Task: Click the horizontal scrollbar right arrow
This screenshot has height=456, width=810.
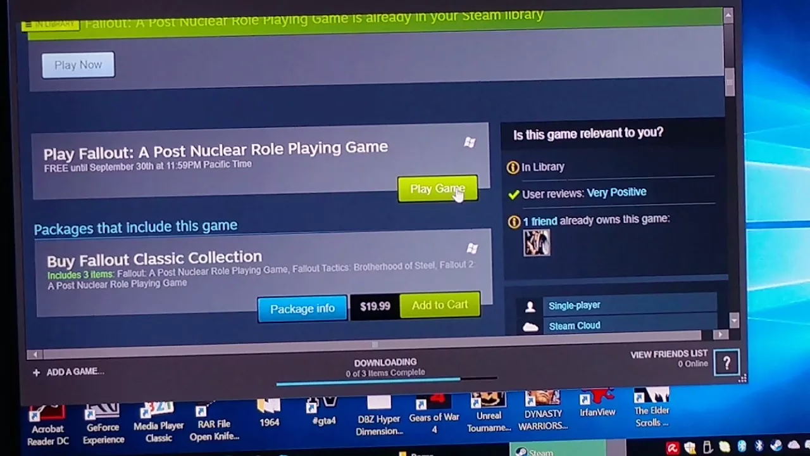Action: pyautogui.click(x=720, y=334)
